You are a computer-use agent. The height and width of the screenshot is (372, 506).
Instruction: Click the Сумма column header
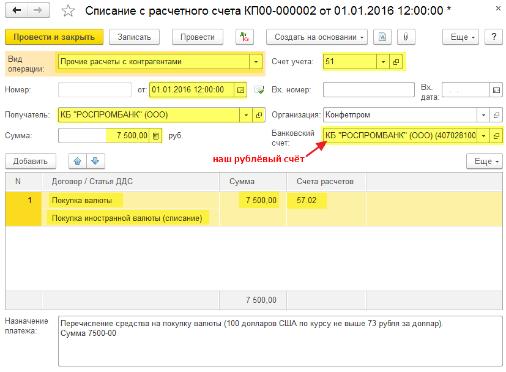(253, 182)
